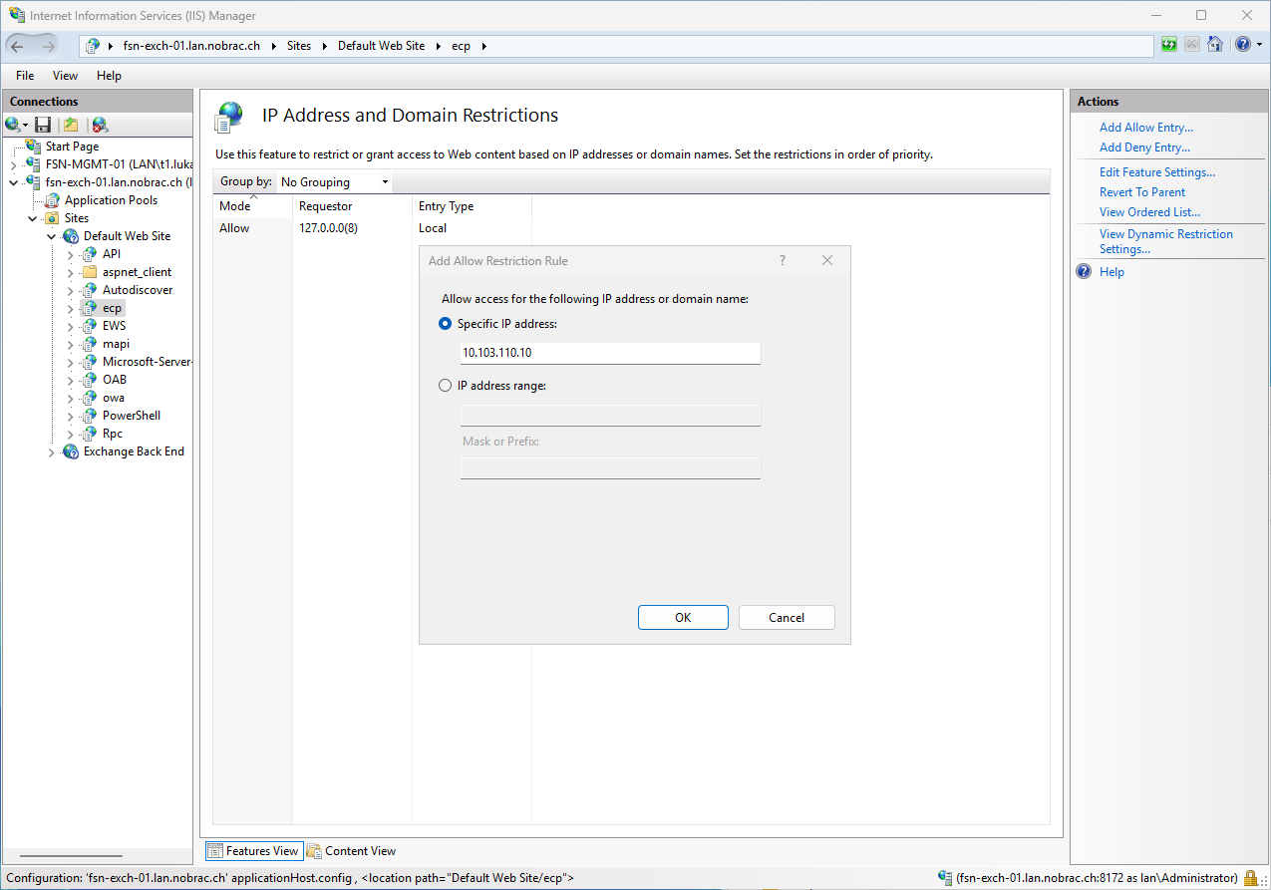Image resolution: width=1271 pixels, height=890 pixels.
Task: Click the Create New Connection globe icon
Action: coord(13,125)
